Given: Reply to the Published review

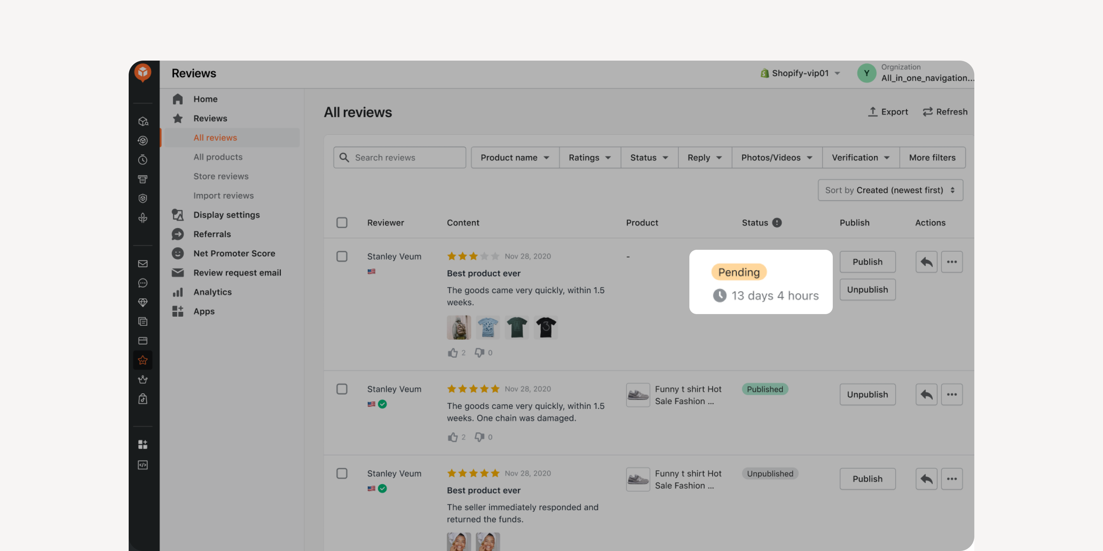Looking at the screenshot, I should pos(926,395).
